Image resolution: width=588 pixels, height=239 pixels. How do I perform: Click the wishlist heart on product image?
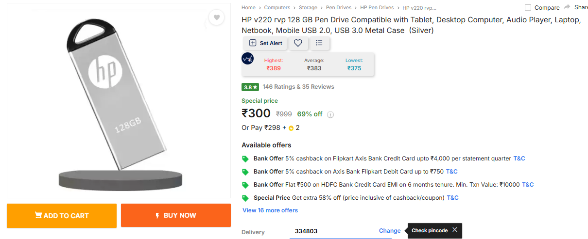click(x=216, y=18)
